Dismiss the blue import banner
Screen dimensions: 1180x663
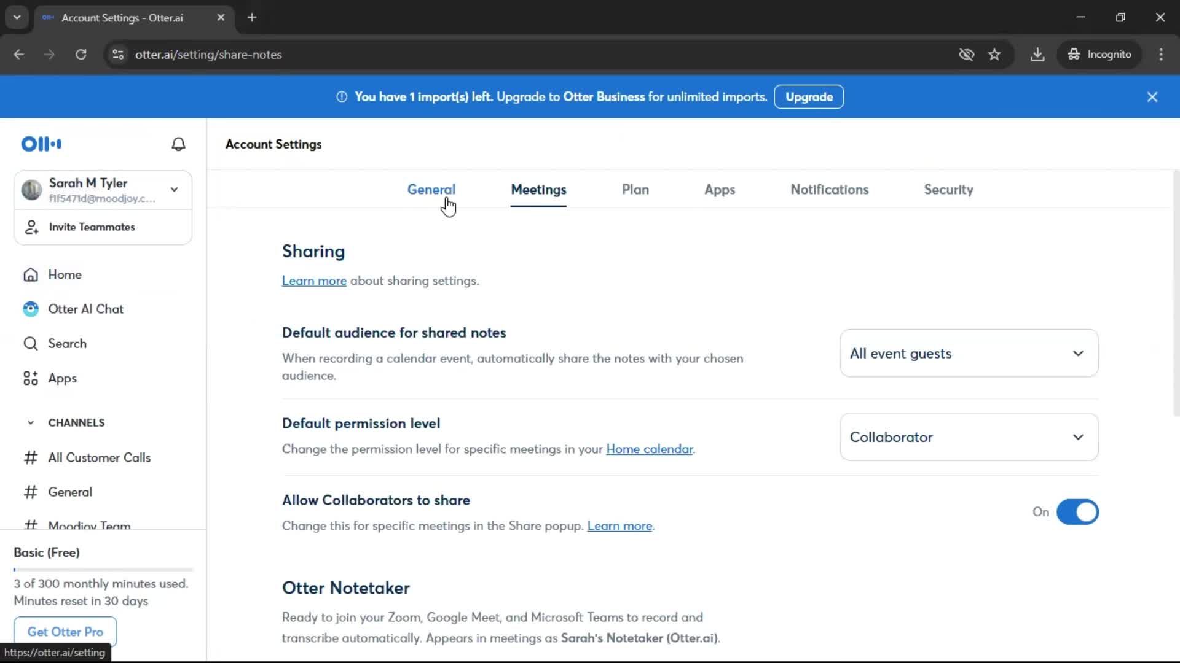click(1152, 97)
